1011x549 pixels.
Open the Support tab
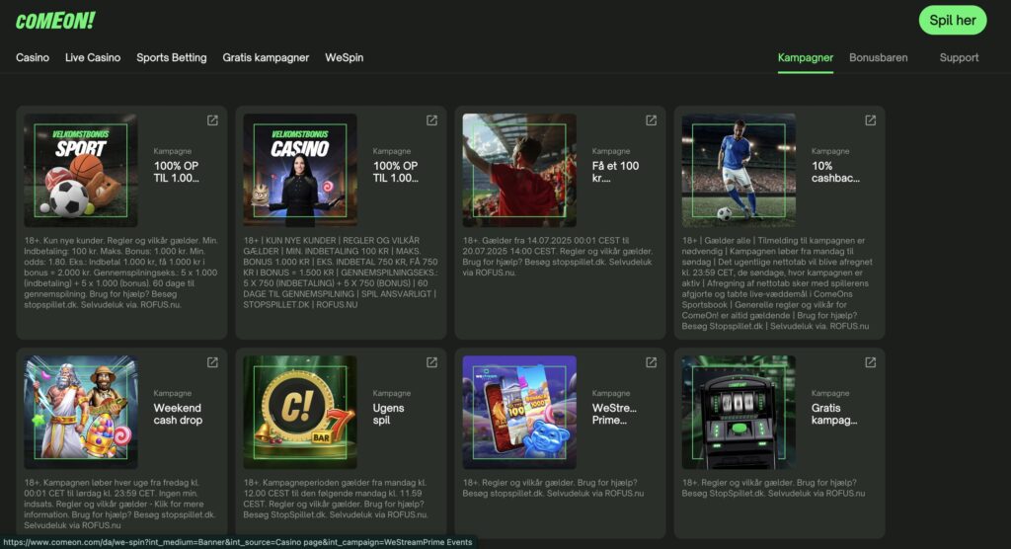tap(959, 57)
